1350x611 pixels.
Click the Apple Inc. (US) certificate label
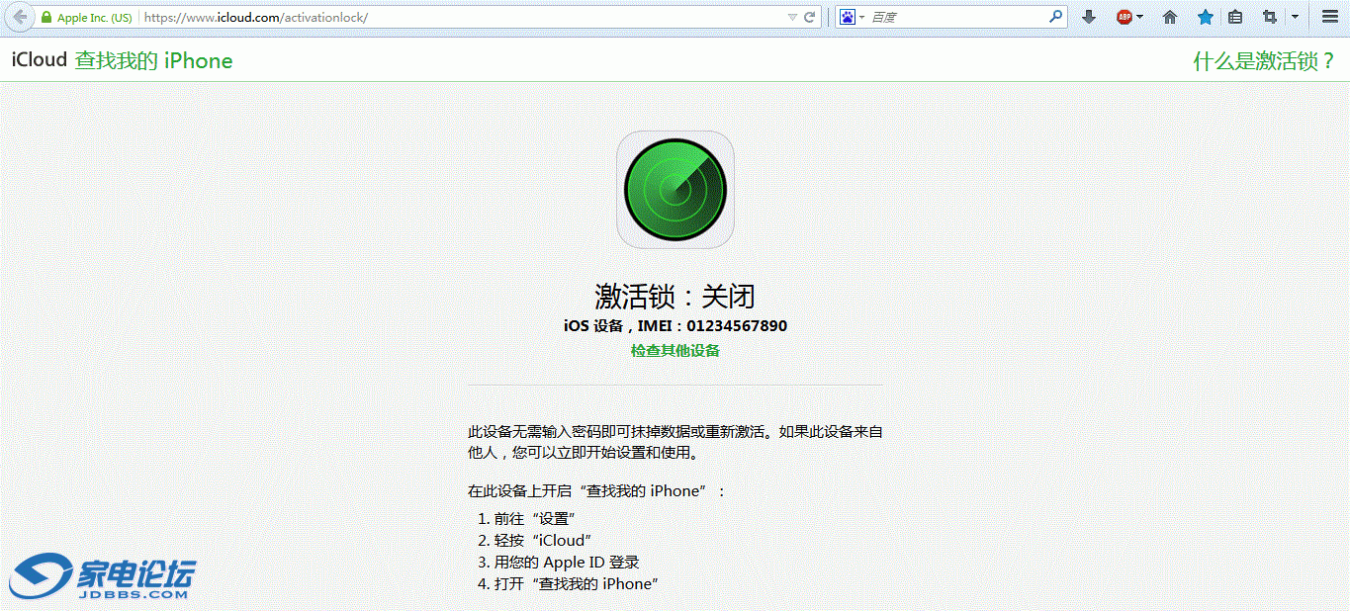[x=94, y=18]
